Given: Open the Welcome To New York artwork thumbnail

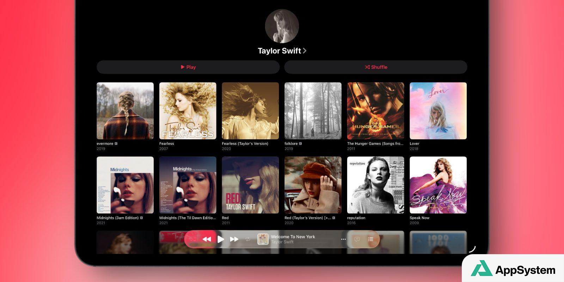Looking at the screenshot, I should pyautogui.click(x=263, y=239).
